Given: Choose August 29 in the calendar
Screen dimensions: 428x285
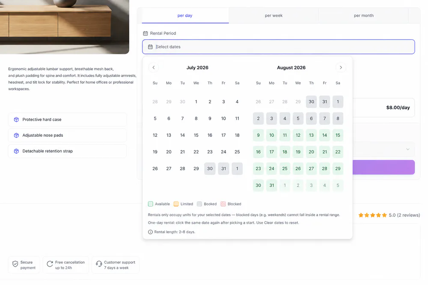Looking at the screenshot, I should (x=338, y=169).
